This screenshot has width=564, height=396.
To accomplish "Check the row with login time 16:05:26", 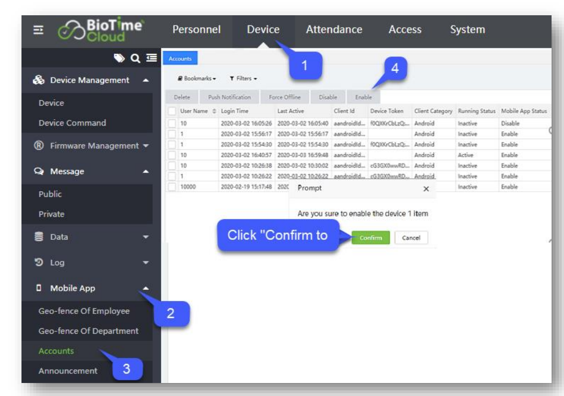I will pos(172,123).
